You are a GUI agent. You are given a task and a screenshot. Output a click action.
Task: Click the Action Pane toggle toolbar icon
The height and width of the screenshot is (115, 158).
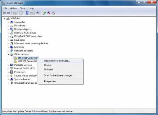(32, 13)
